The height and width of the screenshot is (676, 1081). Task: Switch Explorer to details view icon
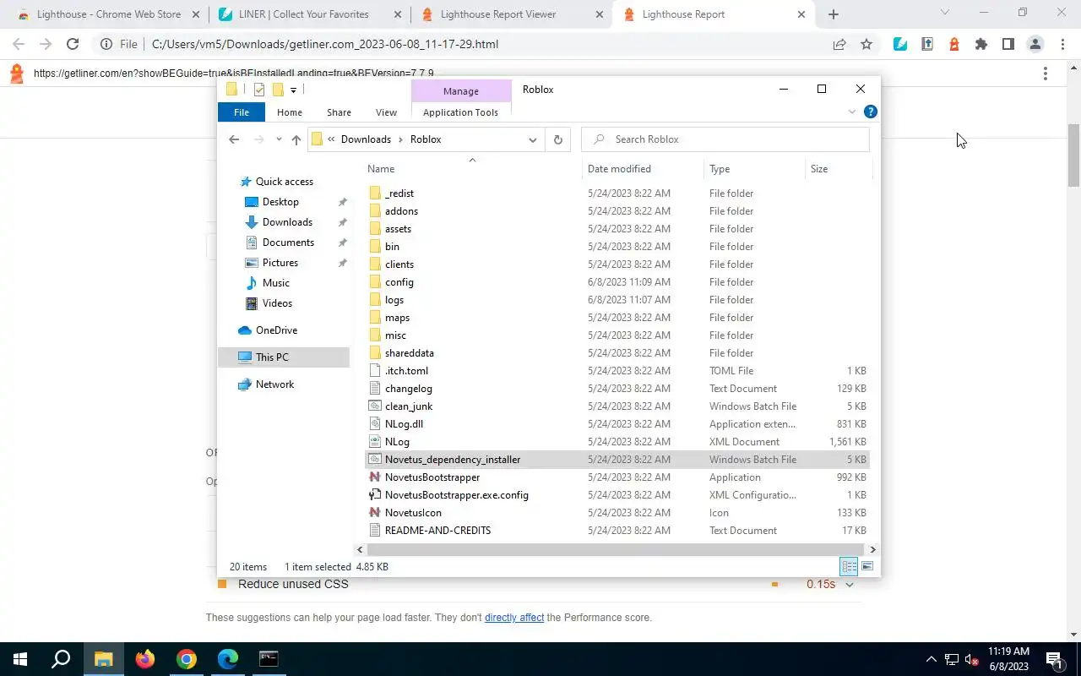849,566
